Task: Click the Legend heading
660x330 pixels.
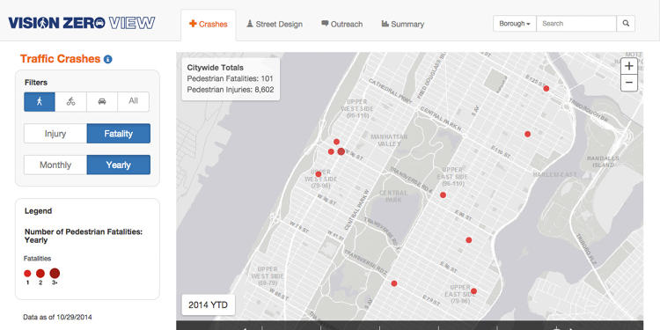Action: coord(39,211)
